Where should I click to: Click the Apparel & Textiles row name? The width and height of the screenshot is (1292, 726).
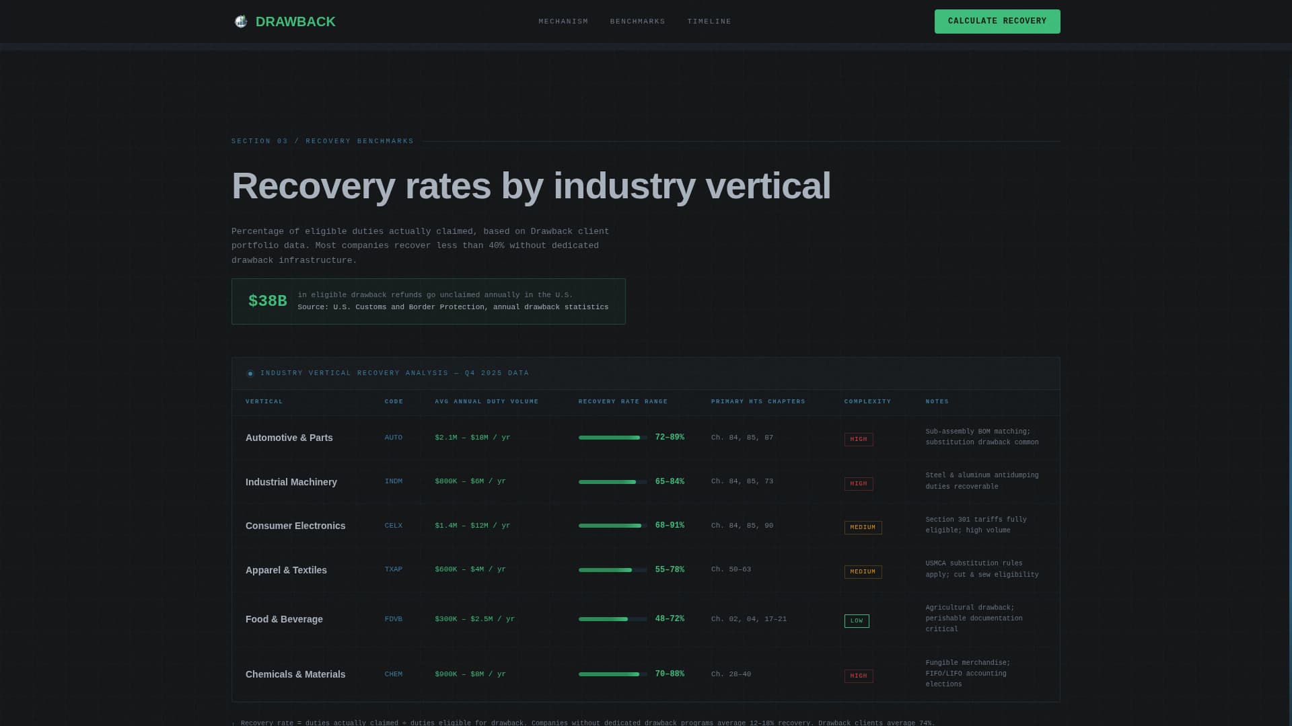[x=286, y=570]
